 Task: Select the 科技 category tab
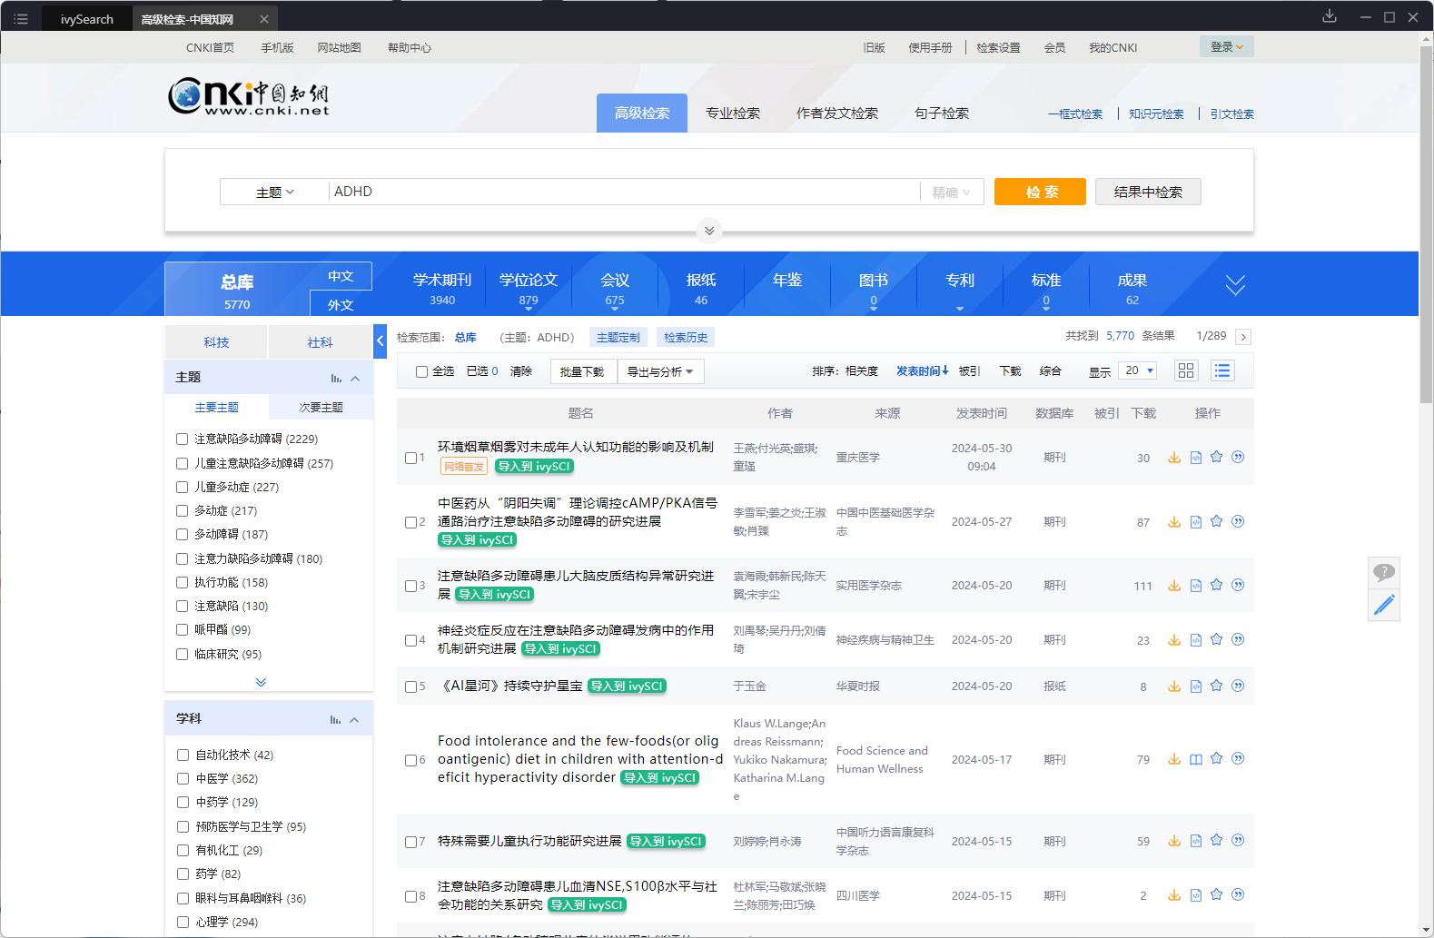click(216, 342)
